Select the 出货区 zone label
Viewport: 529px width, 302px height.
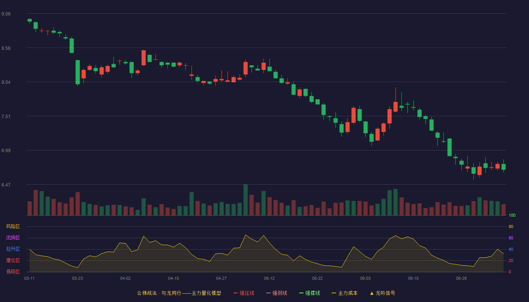pos(13,238)
